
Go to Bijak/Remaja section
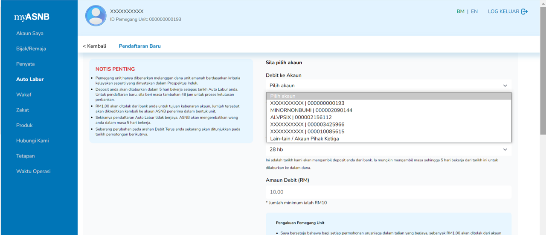pyautogui.click(x=31, y=49)
